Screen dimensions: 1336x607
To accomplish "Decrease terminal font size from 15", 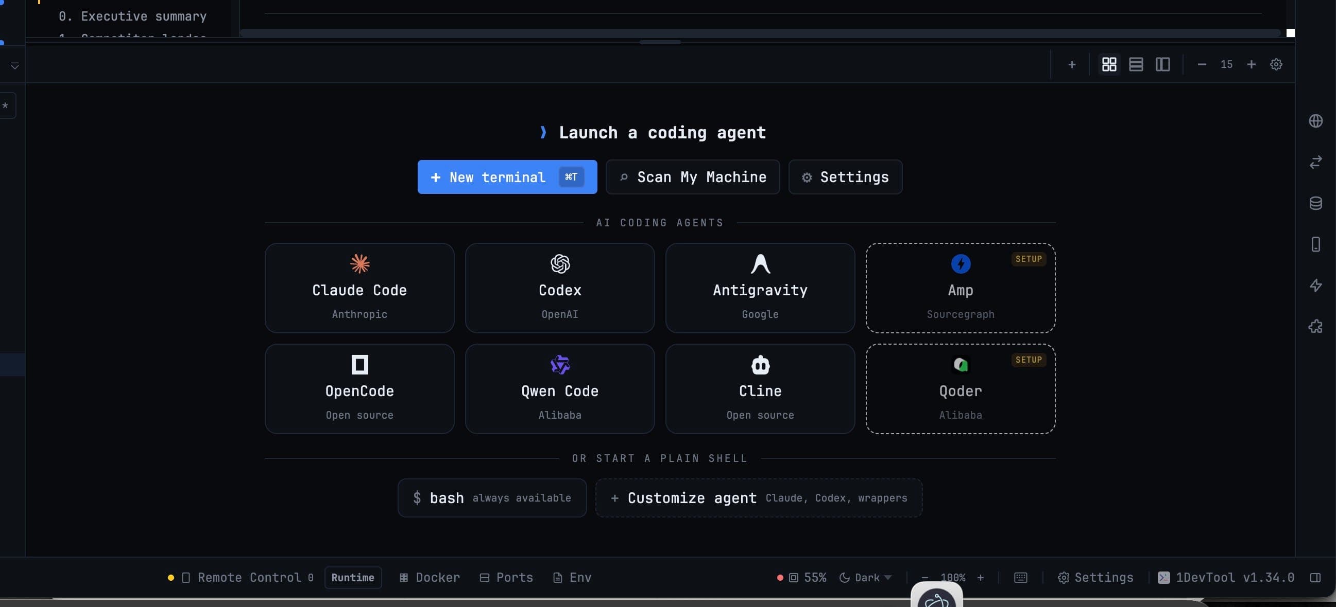I will tap(1202, 65).
